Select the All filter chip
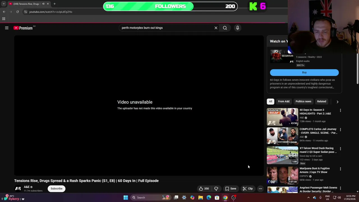Viewport: 359px width, 202px height. [x=270, y=101]
